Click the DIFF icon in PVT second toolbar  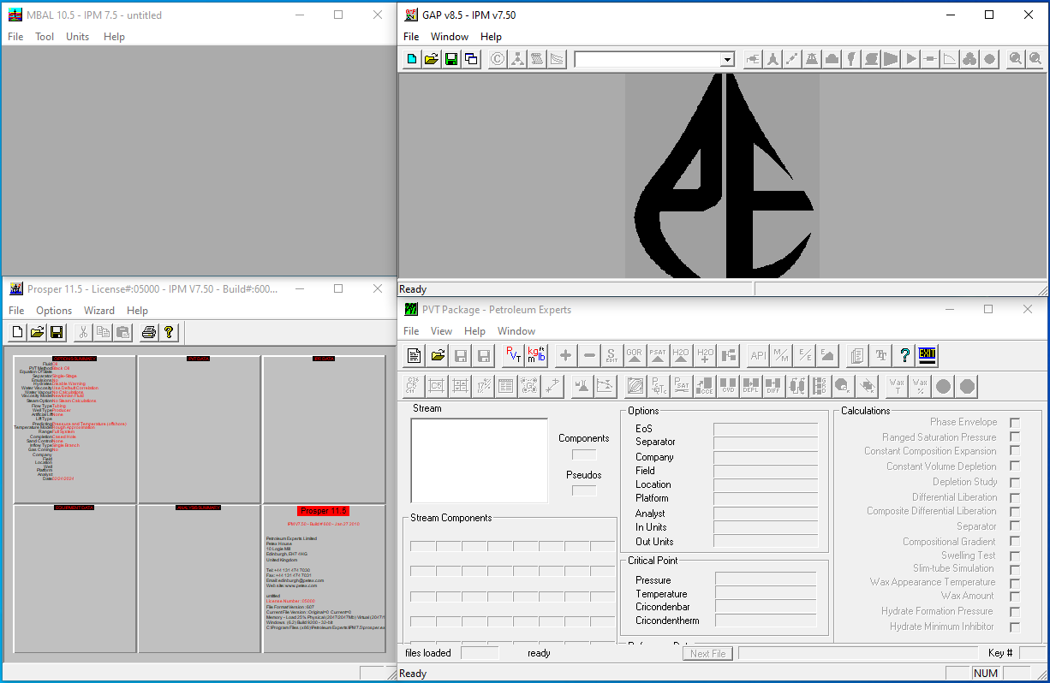[773, 386]
